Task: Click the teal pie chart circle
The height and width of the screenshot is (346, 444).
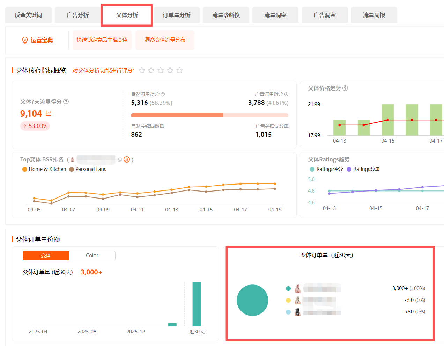Action: point(252,300)
